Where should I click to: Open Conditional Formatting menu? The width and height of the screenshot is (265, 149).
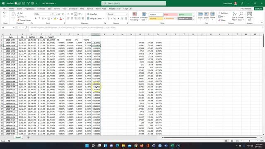tap(135, 17)
